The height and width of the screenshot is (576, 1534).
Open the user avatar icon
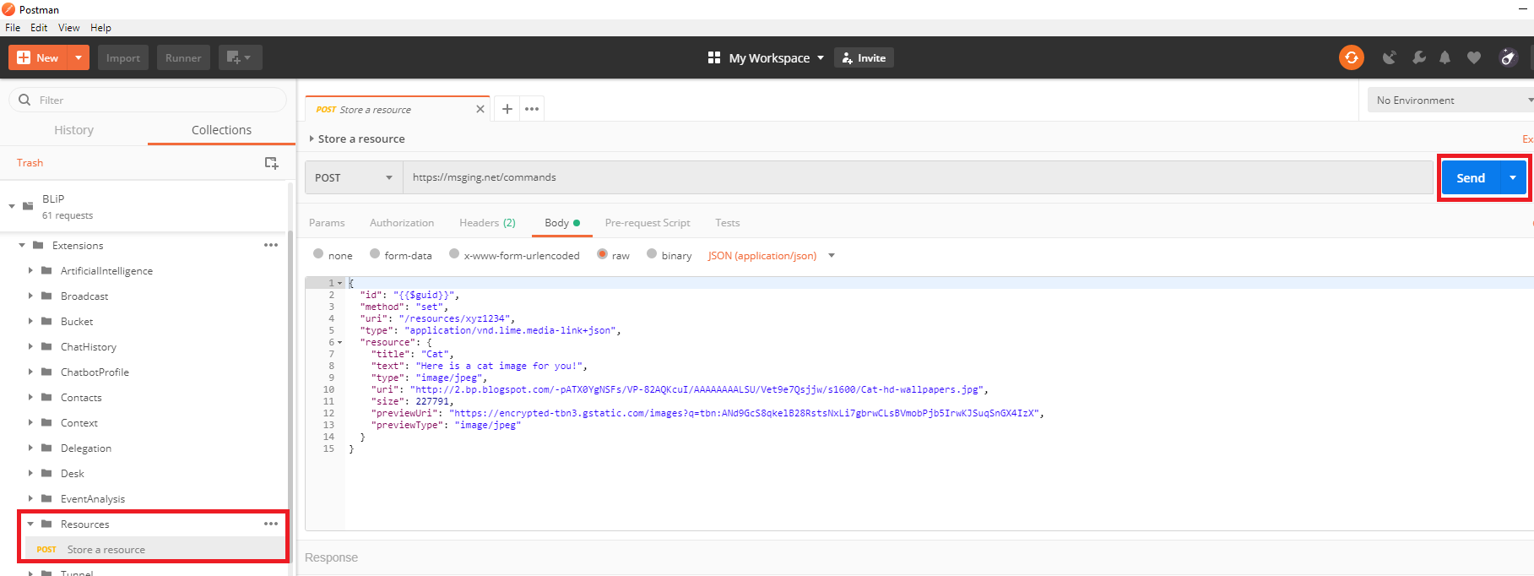coord(1508,57)
